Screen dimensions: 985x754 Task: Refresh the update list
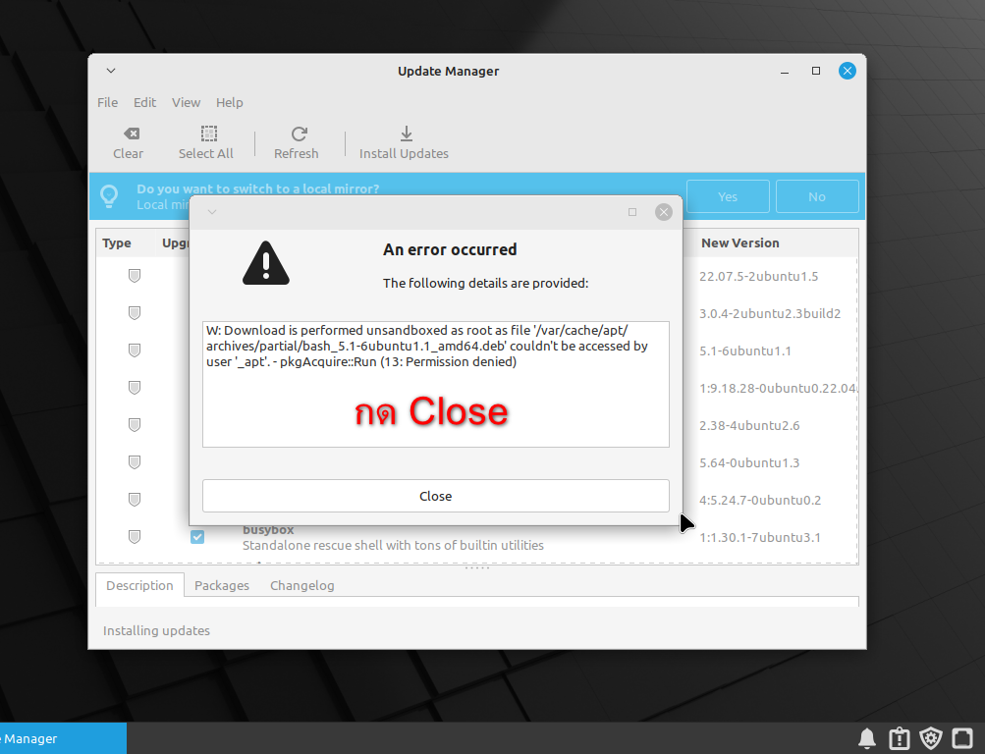pyautogui.click(x=297, y=142)
